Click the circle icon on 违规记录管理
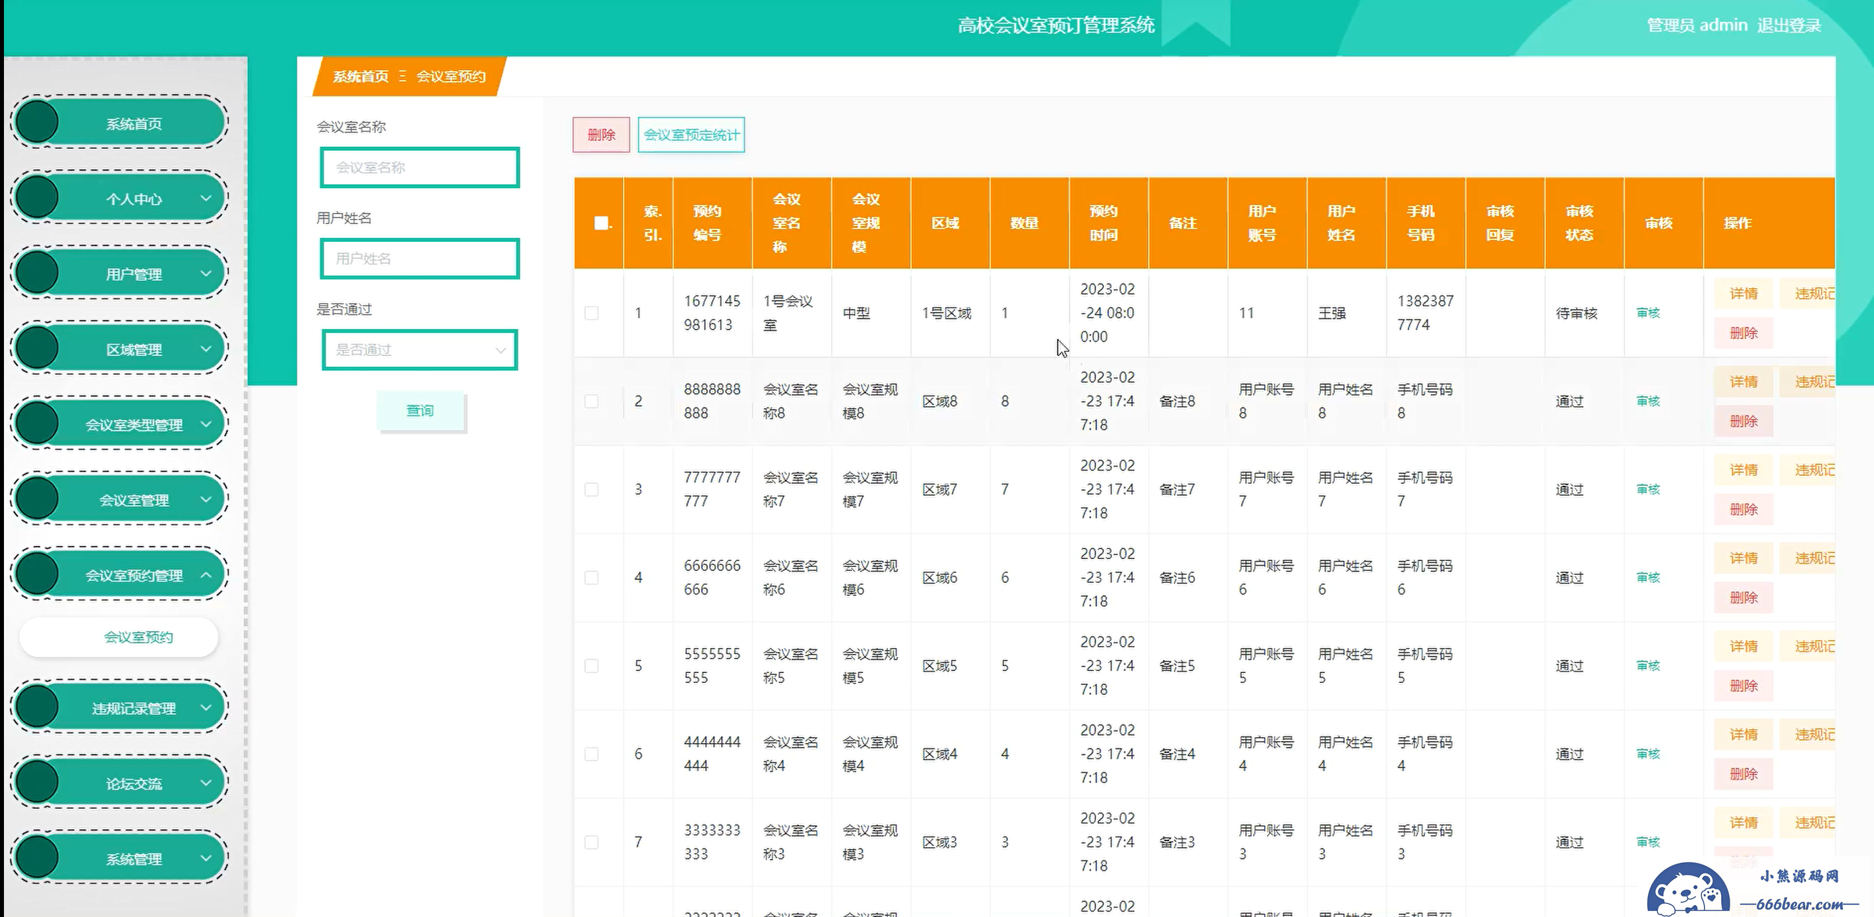1874x917 pixels. point(36,706)
